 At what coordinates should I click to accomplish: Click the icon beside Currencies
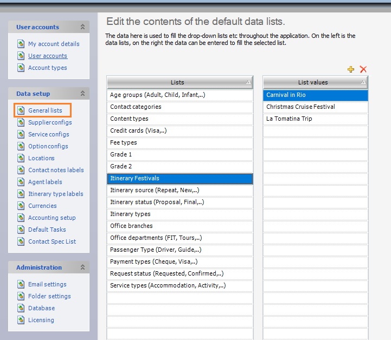pos(21,206)
